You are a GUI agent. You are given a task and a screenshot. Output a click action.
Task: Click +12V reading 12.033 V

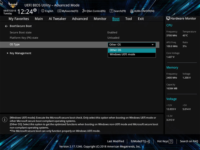tap(171, 109)
